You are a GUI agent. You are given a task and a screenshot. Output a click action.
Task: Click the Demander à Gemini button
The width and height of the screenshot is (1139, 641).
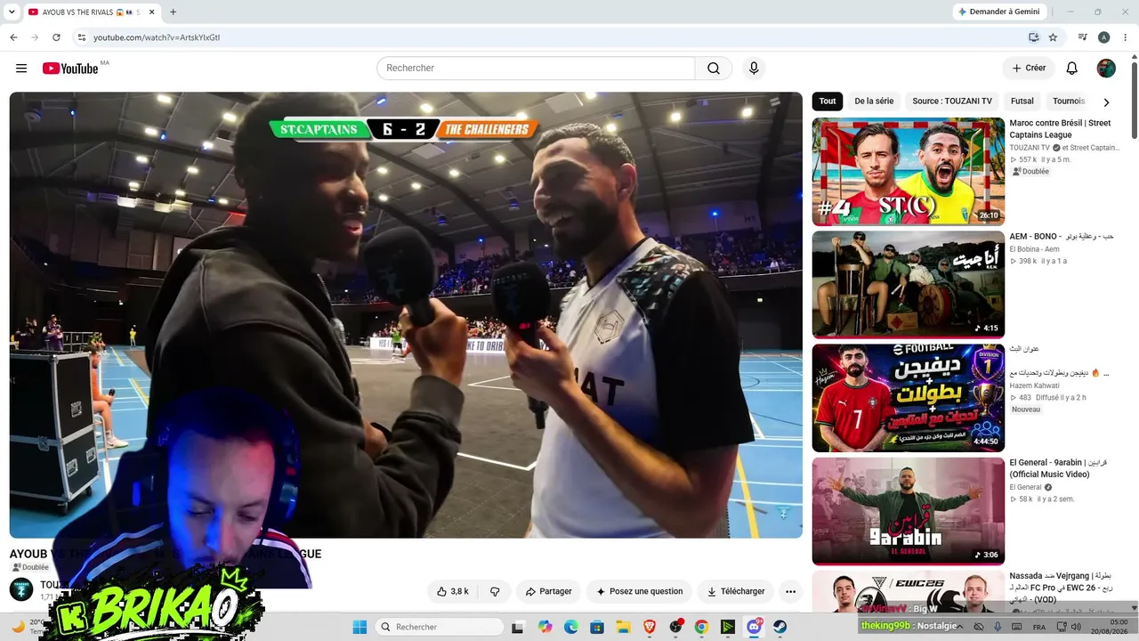coord(998,12)
